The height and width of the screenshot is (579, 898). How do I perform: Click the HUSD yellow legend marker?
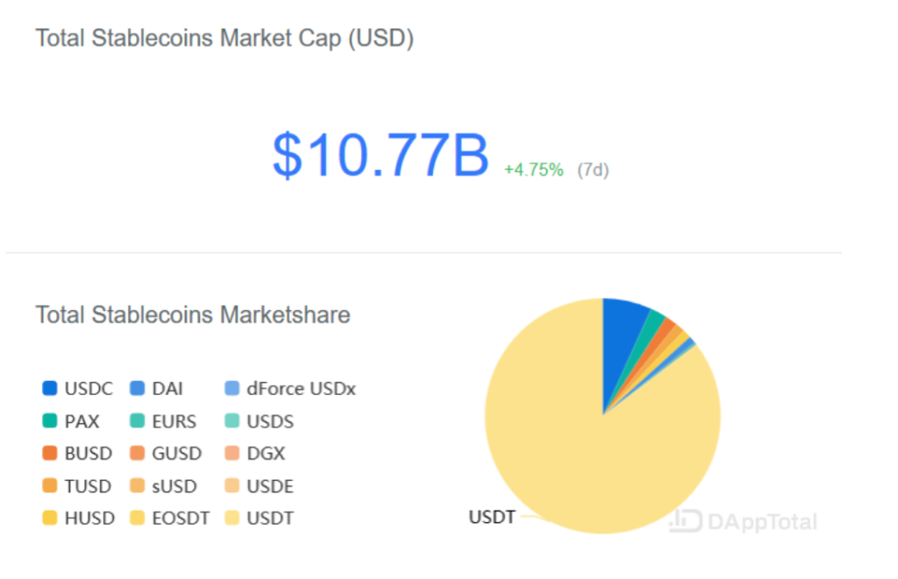pos(50,518)
